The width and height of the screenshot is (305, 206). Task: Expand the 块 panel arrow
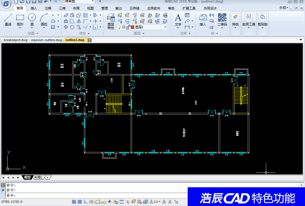(217, 33)
